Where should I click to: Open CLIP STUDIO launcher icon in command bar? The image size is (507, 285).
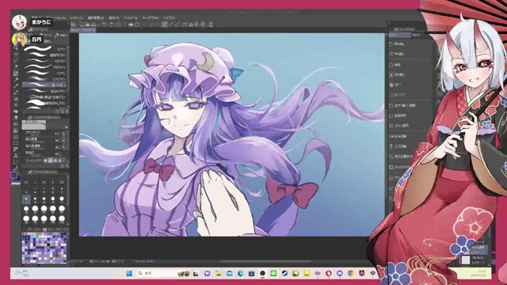(74, 25)
